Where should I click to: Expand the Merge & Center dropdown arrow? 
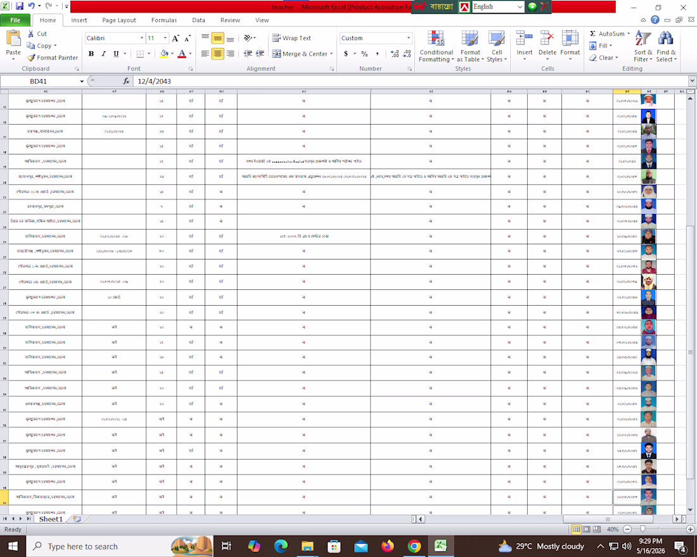[x=331, y=54]
